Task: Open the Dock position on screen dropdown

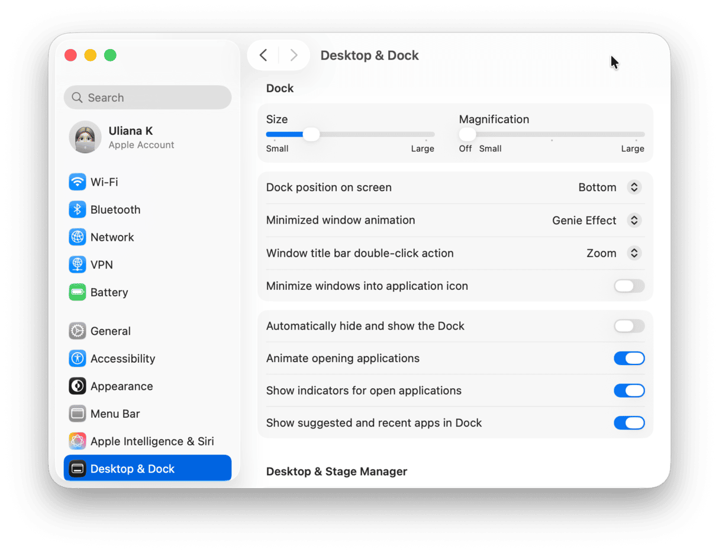Action: click(x=634, y=187)
